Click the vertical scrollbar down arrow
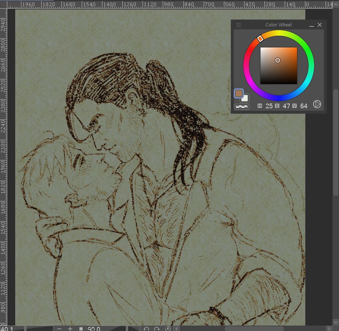Screen dimensions: 339x331 point(335,323)
